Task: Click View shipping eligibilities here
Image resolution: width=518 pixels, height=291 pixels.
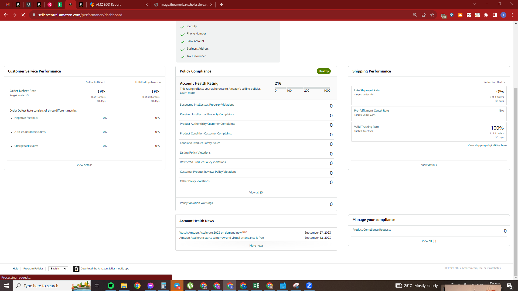Action: [487, 145]
